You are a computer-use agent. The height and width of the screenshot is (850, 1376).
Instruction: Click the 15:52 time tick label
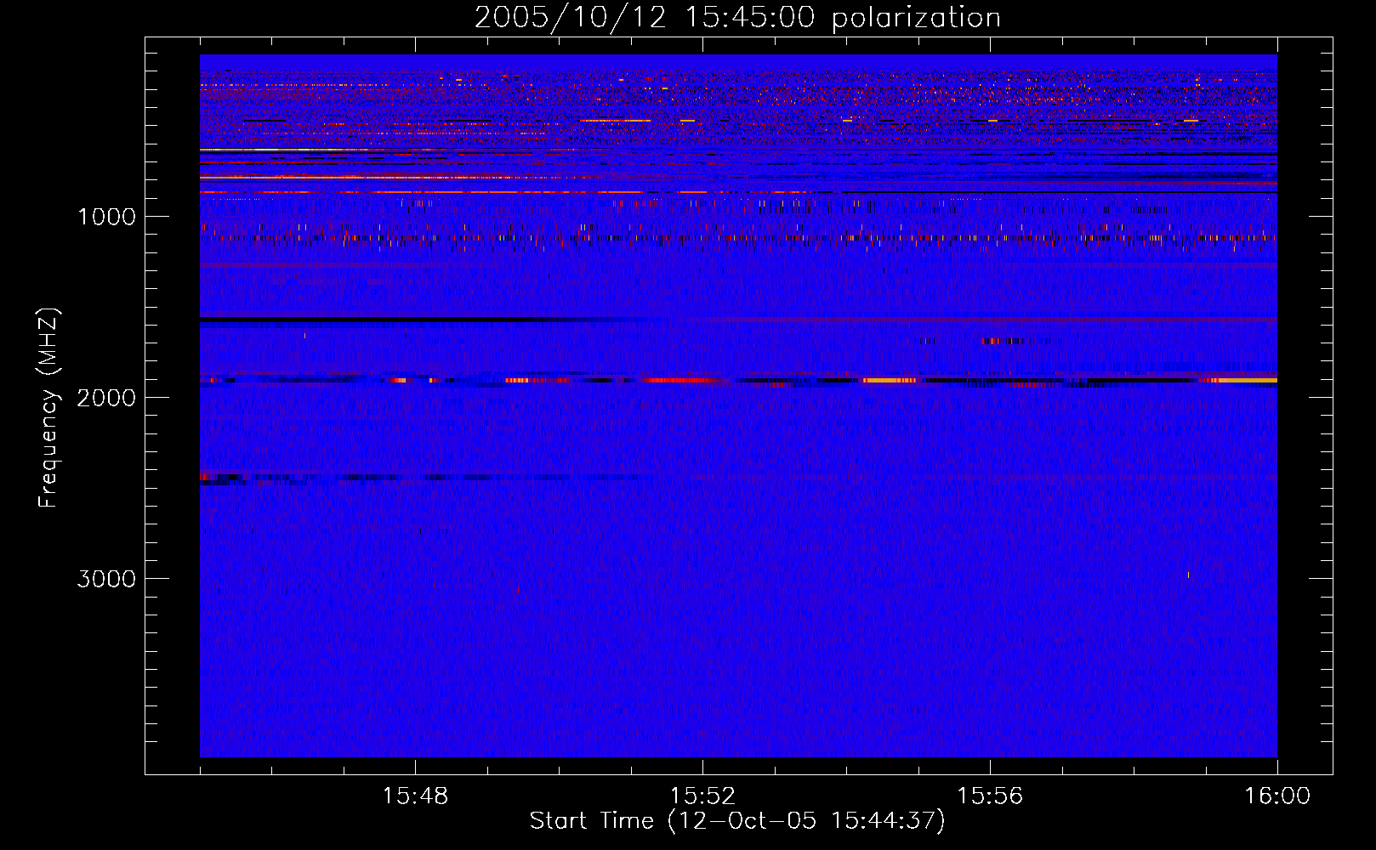coord(702,796)
